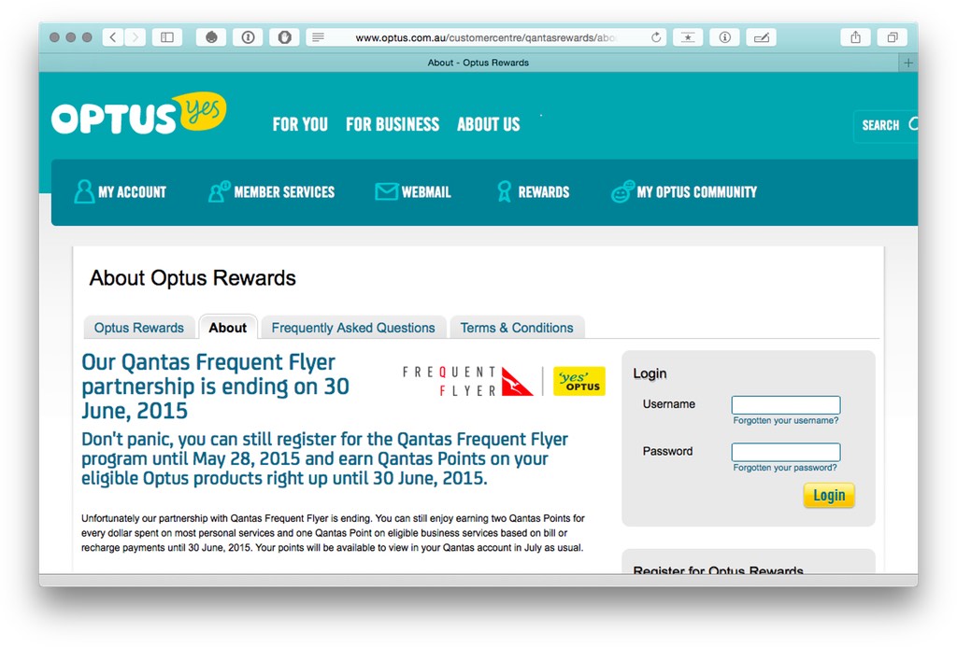Show Reader view from address bar
Screen dimensions: 957x647
[318, 37]
